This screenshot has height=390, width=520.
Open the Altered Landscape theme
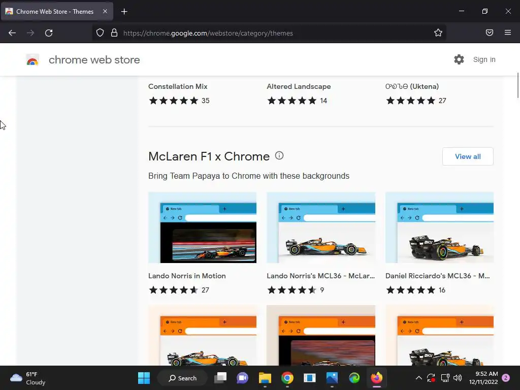(x=299, y=86)
